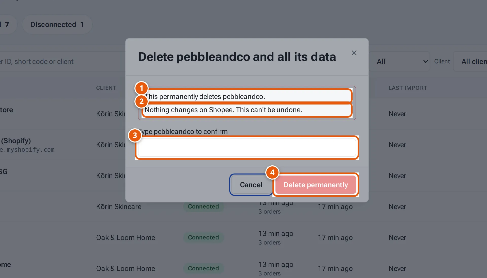Click 'This permanently deletes pebbleandco.' text

point(205,96)
